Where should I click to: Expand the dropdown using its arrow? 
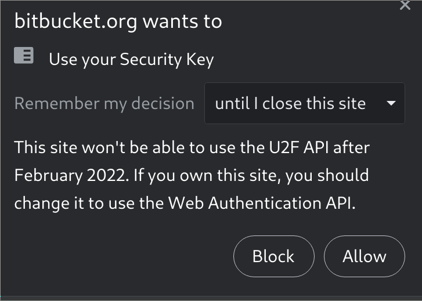[391, 103]
